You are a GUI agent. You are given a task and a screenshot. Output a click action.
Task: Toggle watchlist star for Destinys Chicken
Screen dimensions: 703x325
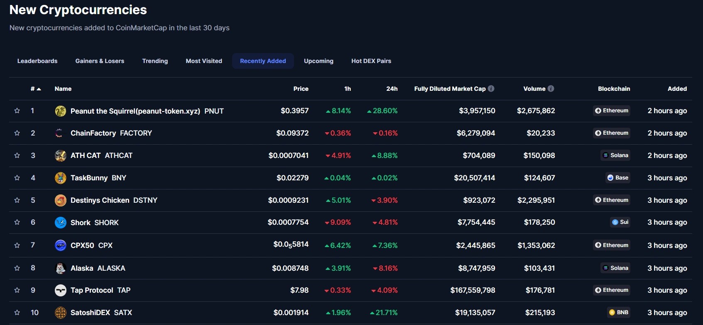tap(17, 200)
